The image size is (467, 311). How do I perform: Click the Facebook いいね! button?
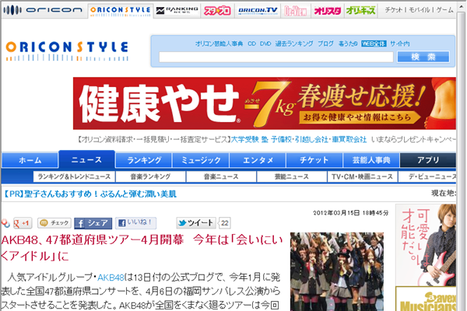[x=135, y=223]
